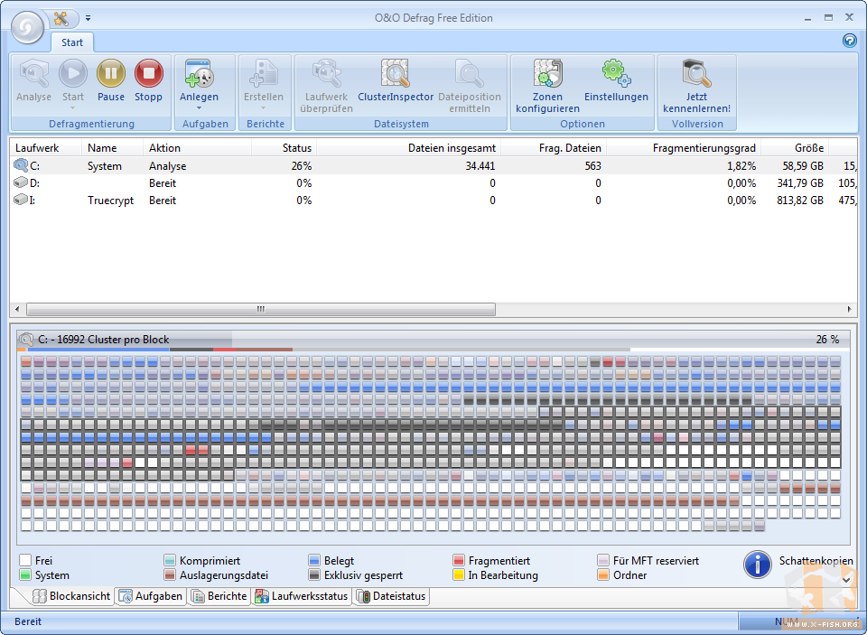
Task: Select the Truecrypt drive name cell
Action: pyautogui.click(x=110, y=201)
